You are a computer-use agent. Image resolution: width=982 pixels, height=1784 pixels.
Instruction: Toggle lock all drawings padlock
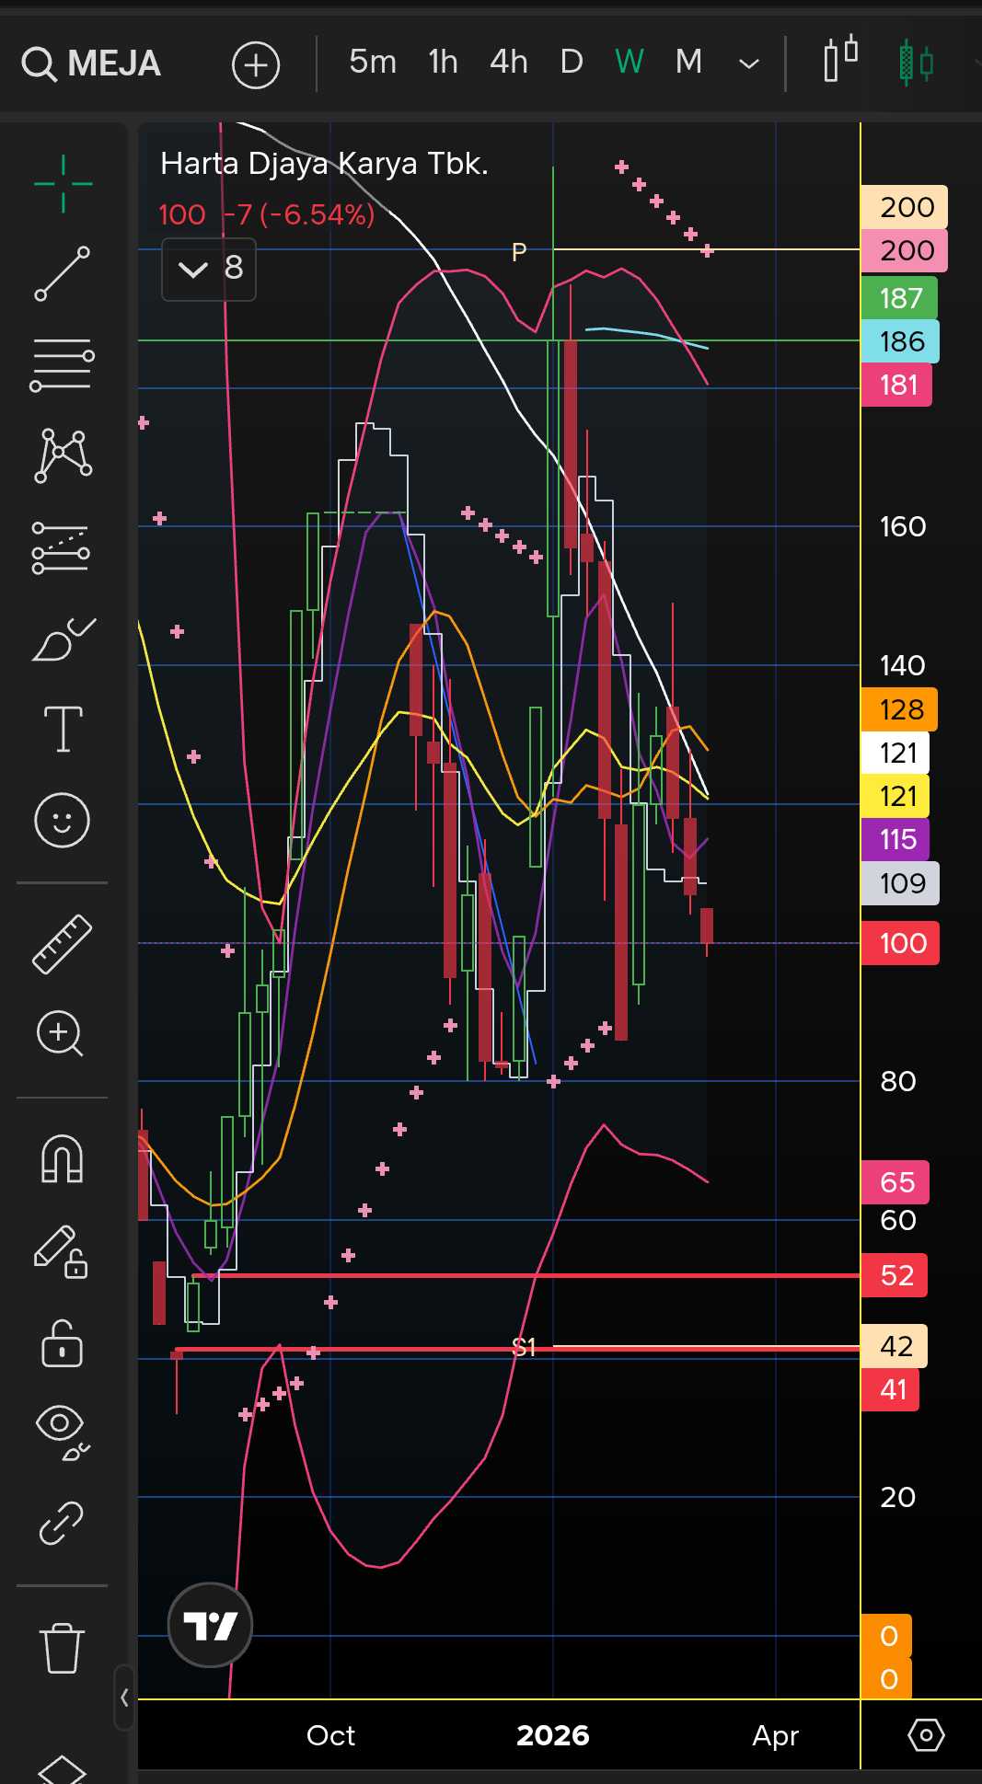(63, 1343)
